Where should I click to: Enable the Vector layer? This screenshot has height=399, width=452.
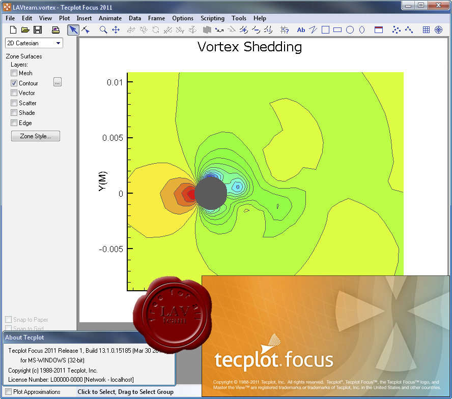[x=14, y=93]
